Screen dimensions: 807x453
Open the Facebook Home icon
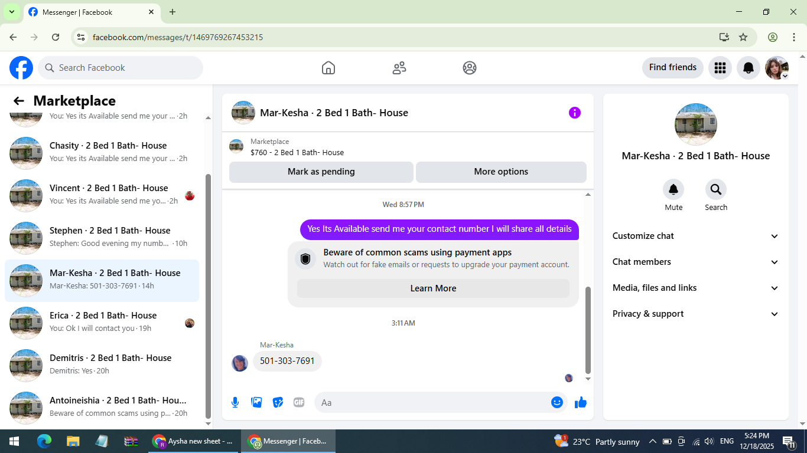click(x=328, y=68)
